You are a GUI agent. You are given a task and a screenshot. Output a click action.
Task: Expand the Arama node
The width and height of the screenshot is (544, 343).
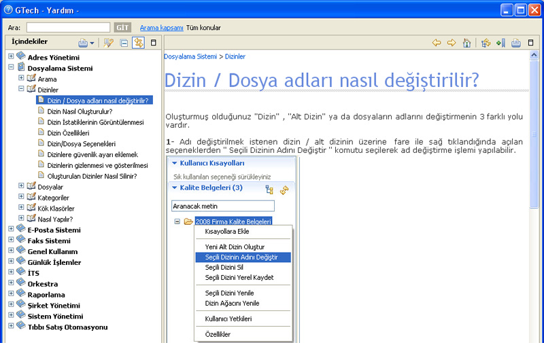[21, 78]
